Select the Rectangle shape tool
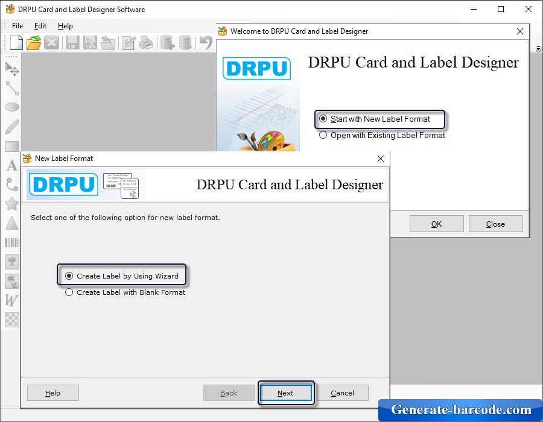The height and width of the screenshot is (422, 543). tap(12, 146)
